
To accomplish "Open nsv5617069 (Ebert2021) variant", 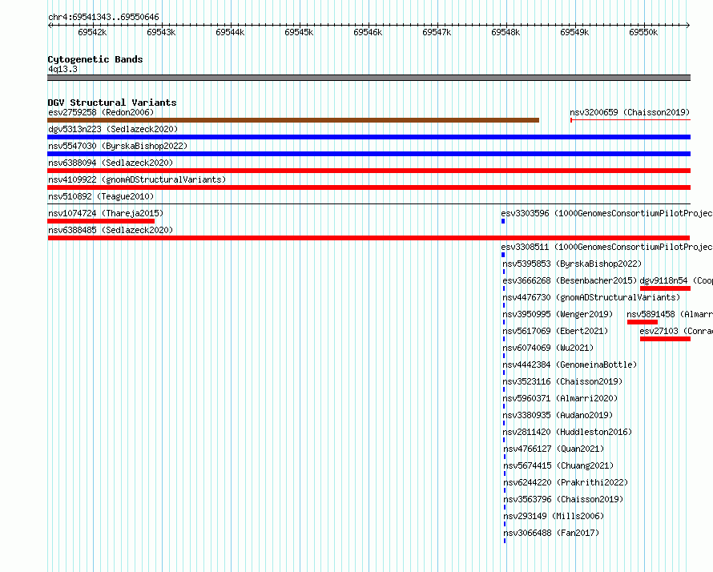I will (555, 331).
